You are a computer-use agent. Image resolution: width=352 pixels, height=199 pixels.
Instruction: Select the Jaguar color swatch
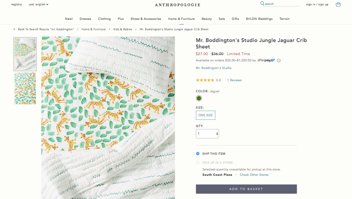click(x=199, y=98)
